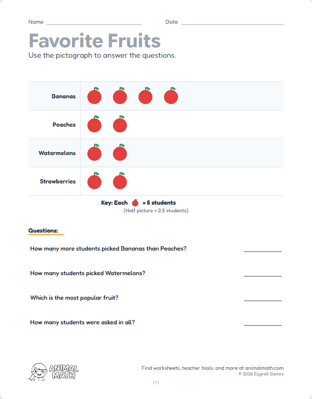Click the Watermelons row label
The height and width of the screenshot is (399, 312).
coord(57,153)
